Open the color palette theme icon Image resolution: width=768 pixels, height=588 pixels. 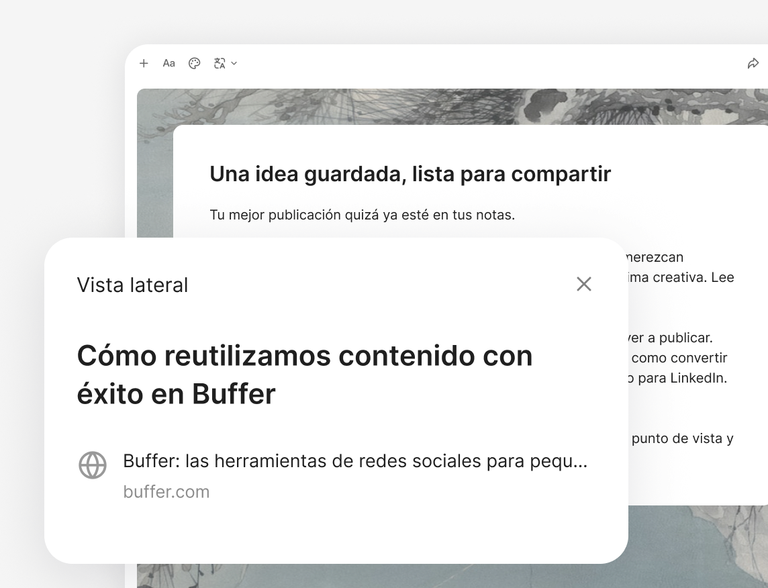(195, 63)
